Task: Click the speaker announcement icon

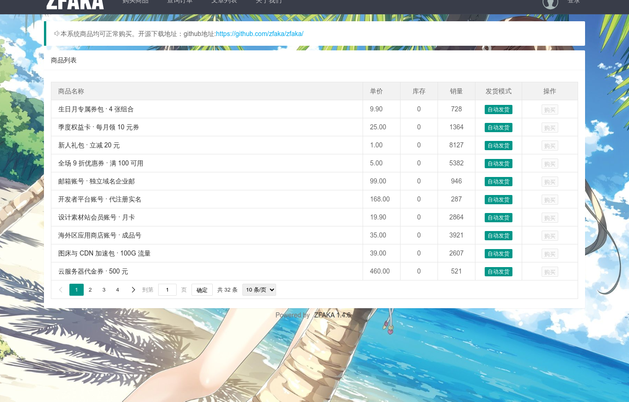Action: pyautogui.click(x=57, y=34)
